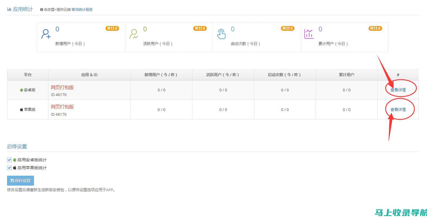This screenshot has width=427, height=219.
Task: Open 网页打包版 link in the 安卓版 row
Action: pyautogui.click(x=62, y=87)
